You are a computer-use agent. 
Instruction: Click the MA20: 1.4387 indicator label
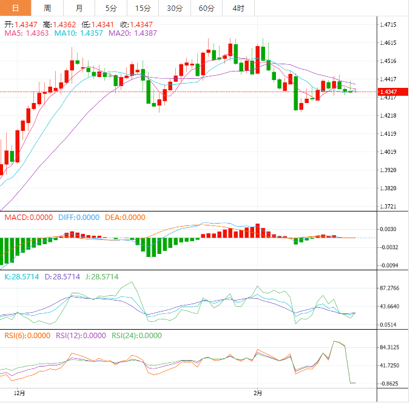(x=132, y=33)
